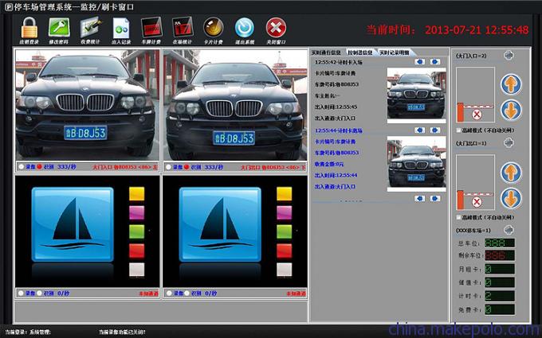Click the pin icon beside 大门入口=2

[509, 55]
